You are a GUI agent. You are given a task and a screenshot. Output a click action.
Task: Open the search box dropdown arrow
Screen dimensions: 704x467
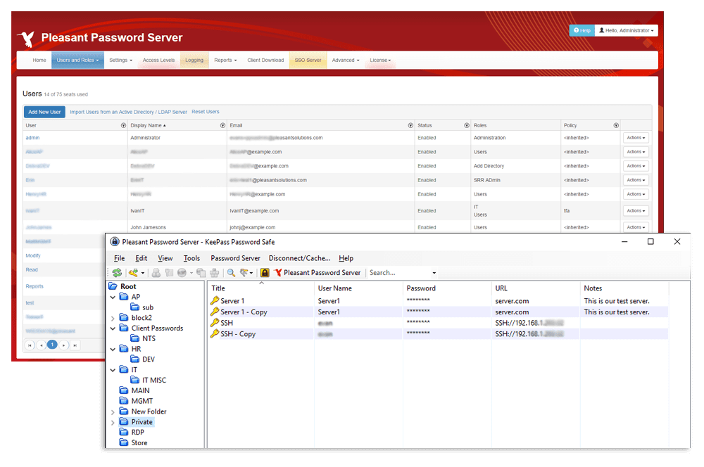(x=434, y=273)
